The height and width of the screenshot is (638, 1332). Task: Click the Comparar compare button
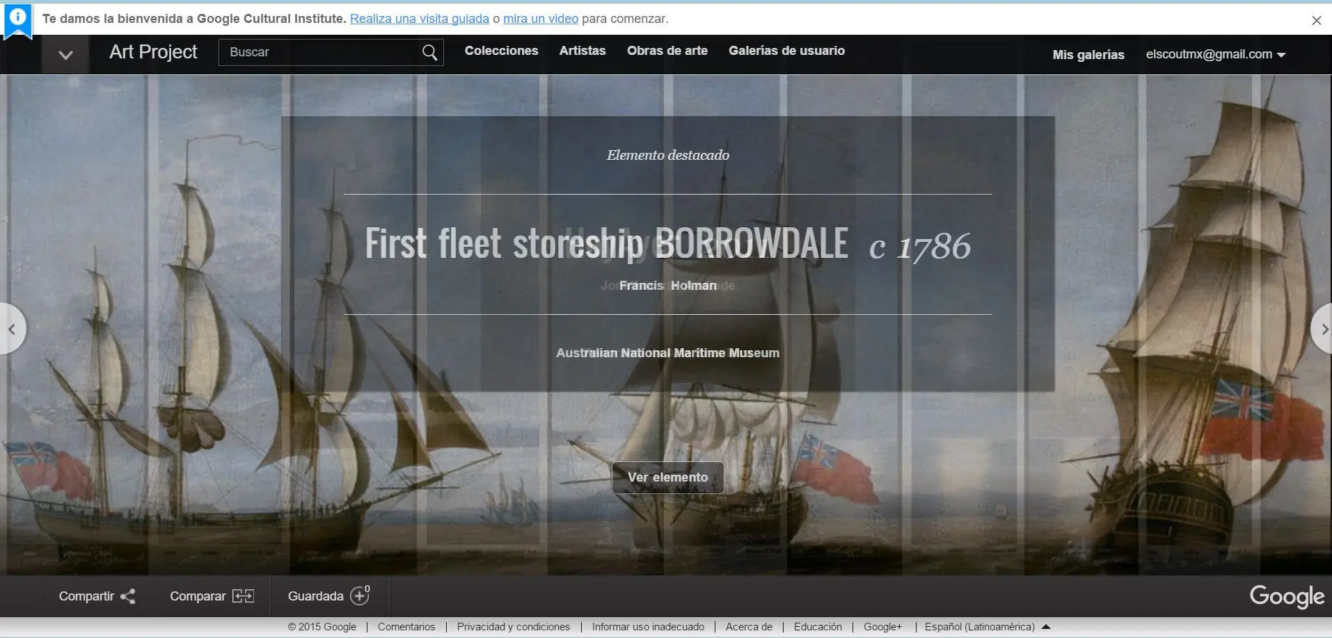tap(212, 596)
